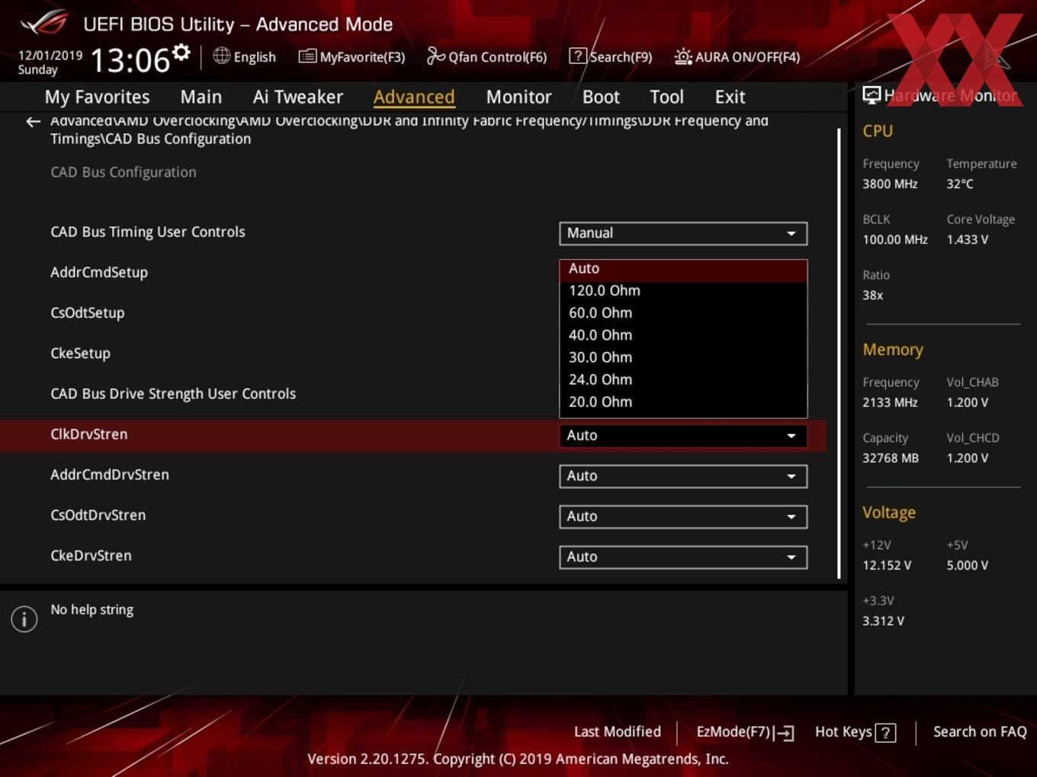This screenshot has width=1037, height=777.
Task: Pick the 20.0 Ohm option
Action: click(x=683, y=401)
